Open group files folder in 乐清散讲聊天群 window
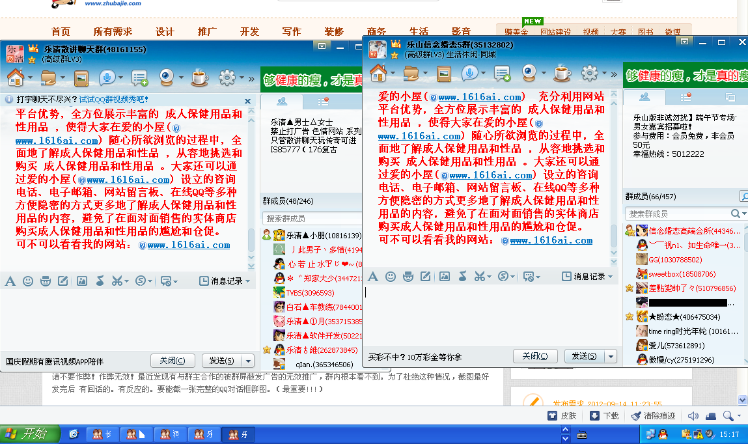This screenshot has width=748, height=444. coord(49,77)
